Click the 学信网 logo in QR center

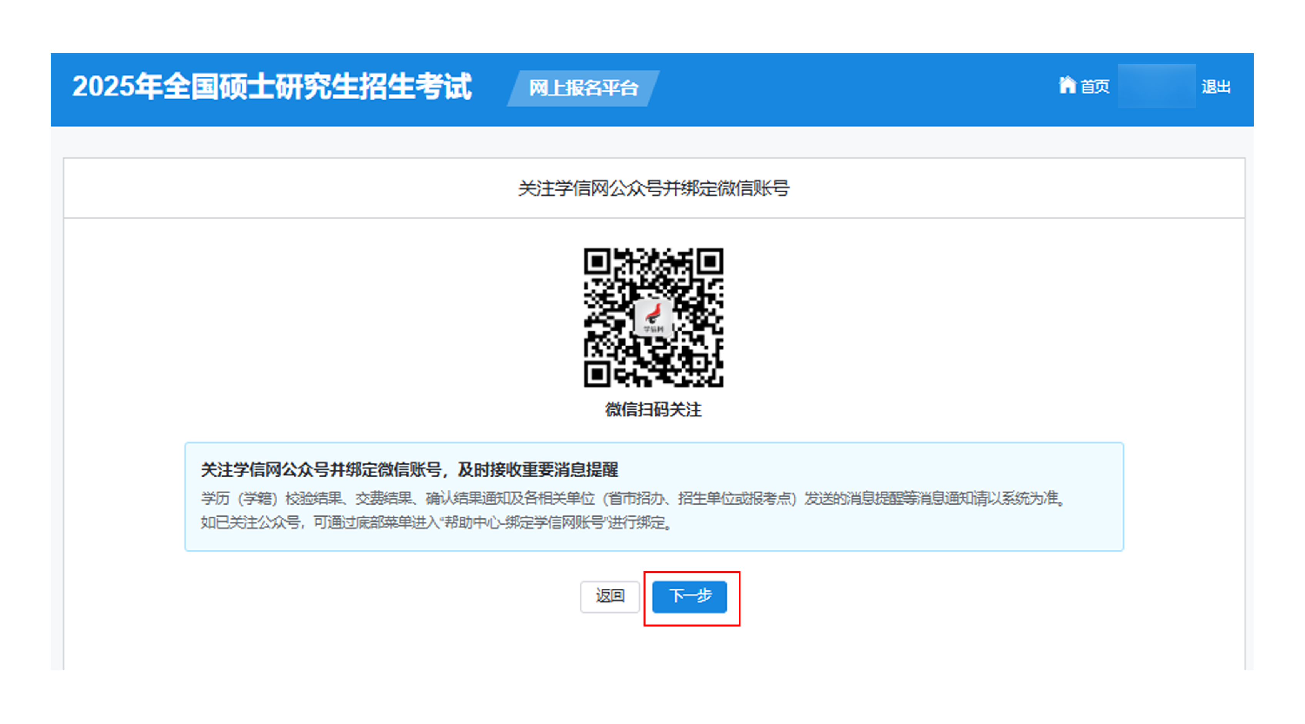pos(653,318)
